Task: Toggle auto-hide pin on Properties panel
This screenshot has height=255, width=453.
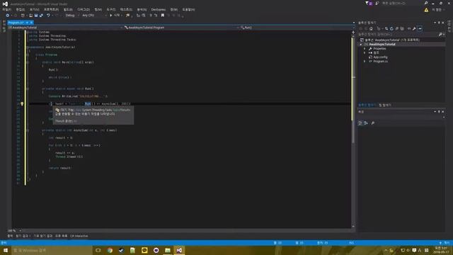Action: click(x=439, y=112)
